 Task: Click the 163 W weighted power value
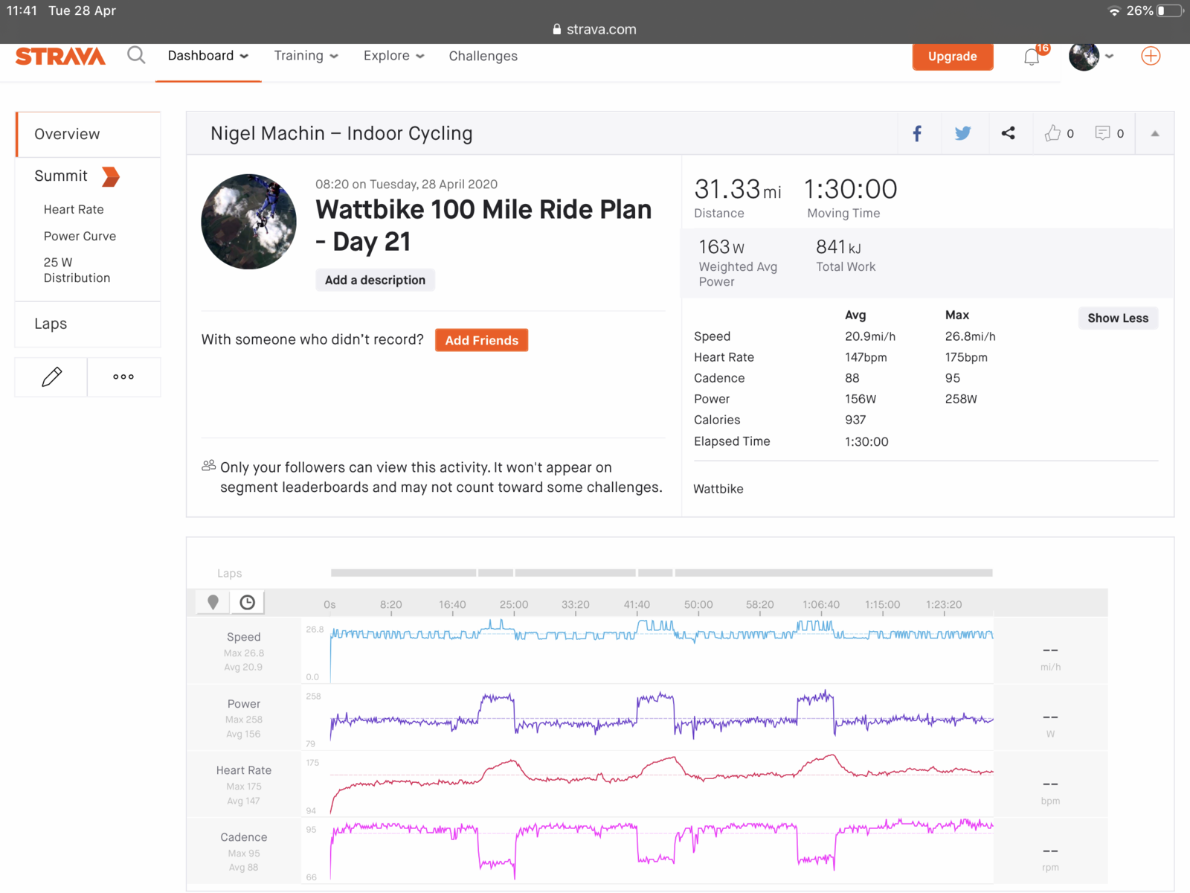(x=721, y=247)
